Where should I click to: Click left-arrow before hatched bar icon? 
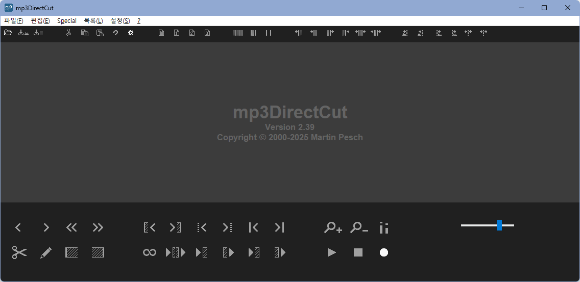(x=299, y=33)
